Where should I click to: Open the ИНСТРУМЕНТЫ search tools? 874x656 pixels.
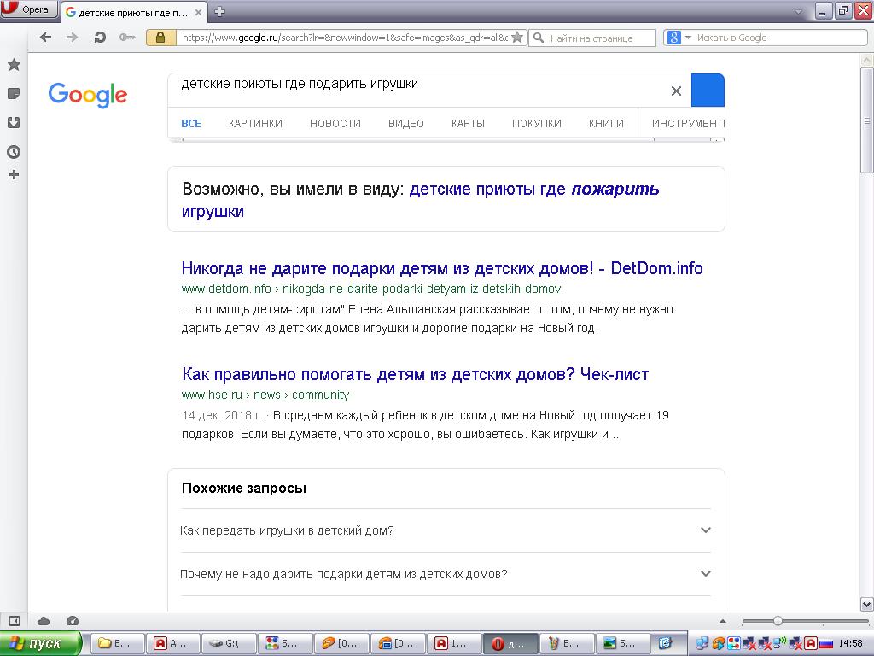pyautogui.click(x=688, y=123)
